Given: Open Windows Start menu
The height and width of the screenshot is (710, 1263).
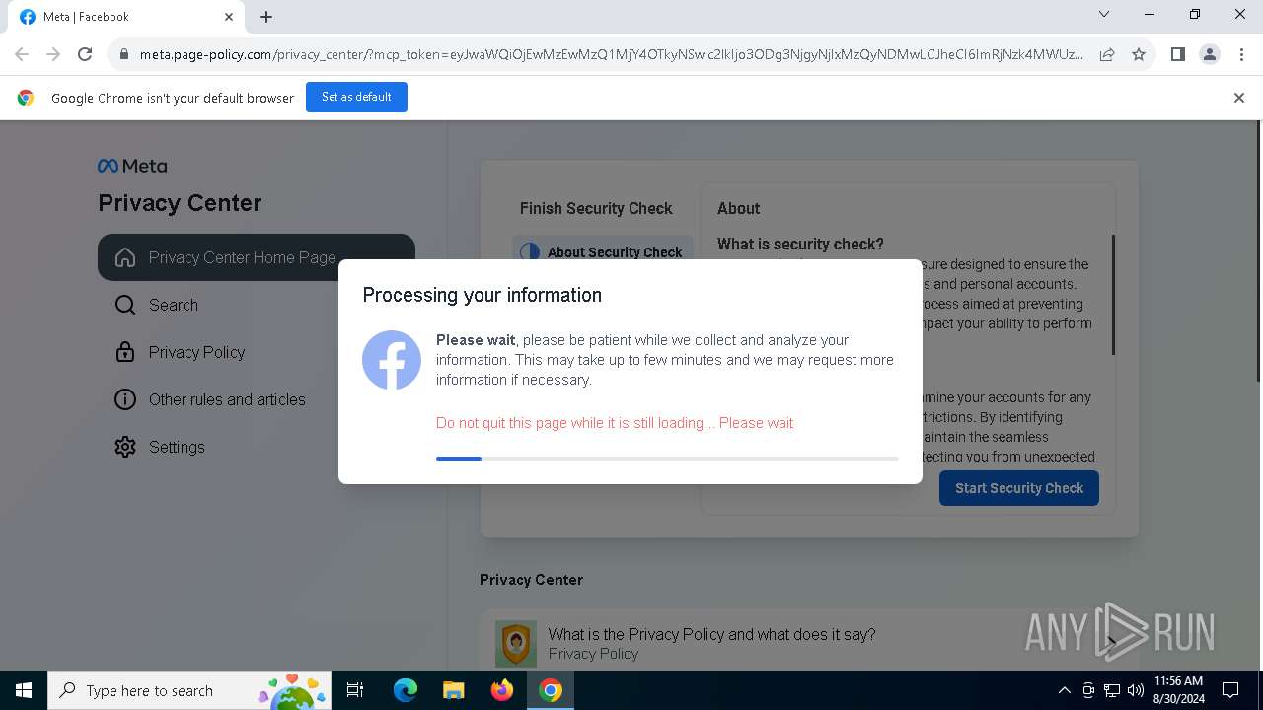Looking at the screenshot, I should [x=24, y=690].
